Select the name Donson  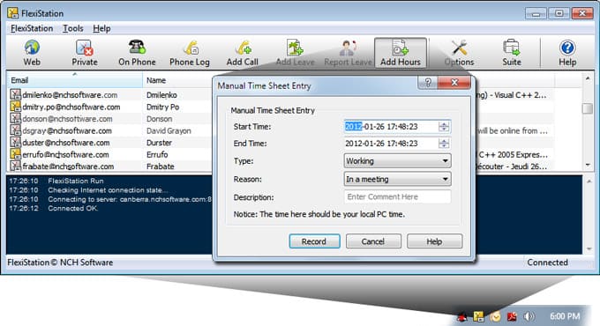pos(159,119)
